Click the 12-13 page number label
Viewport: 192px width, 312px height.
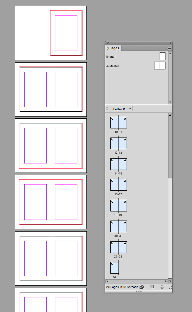tap(118, 153)
